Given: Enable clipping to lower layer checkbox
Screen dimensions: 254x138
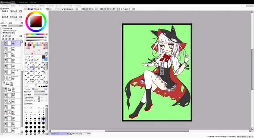Looking at the screenshot, I should pyautogui.click(x=1, y=31).
